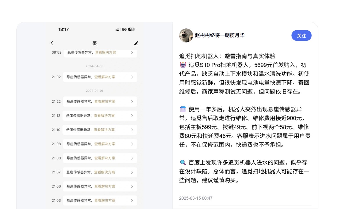Click 悬崖传感器异常 text in the 21:12 row
The width and height of the screenshot is (339, 209).
tap(79, 116)
